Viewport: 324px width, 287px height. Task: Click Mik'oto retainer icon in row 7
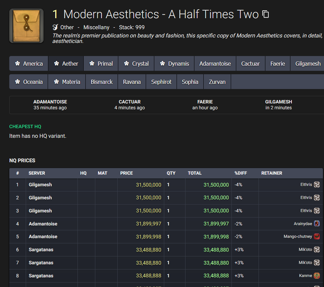click(x=317, y=263)
